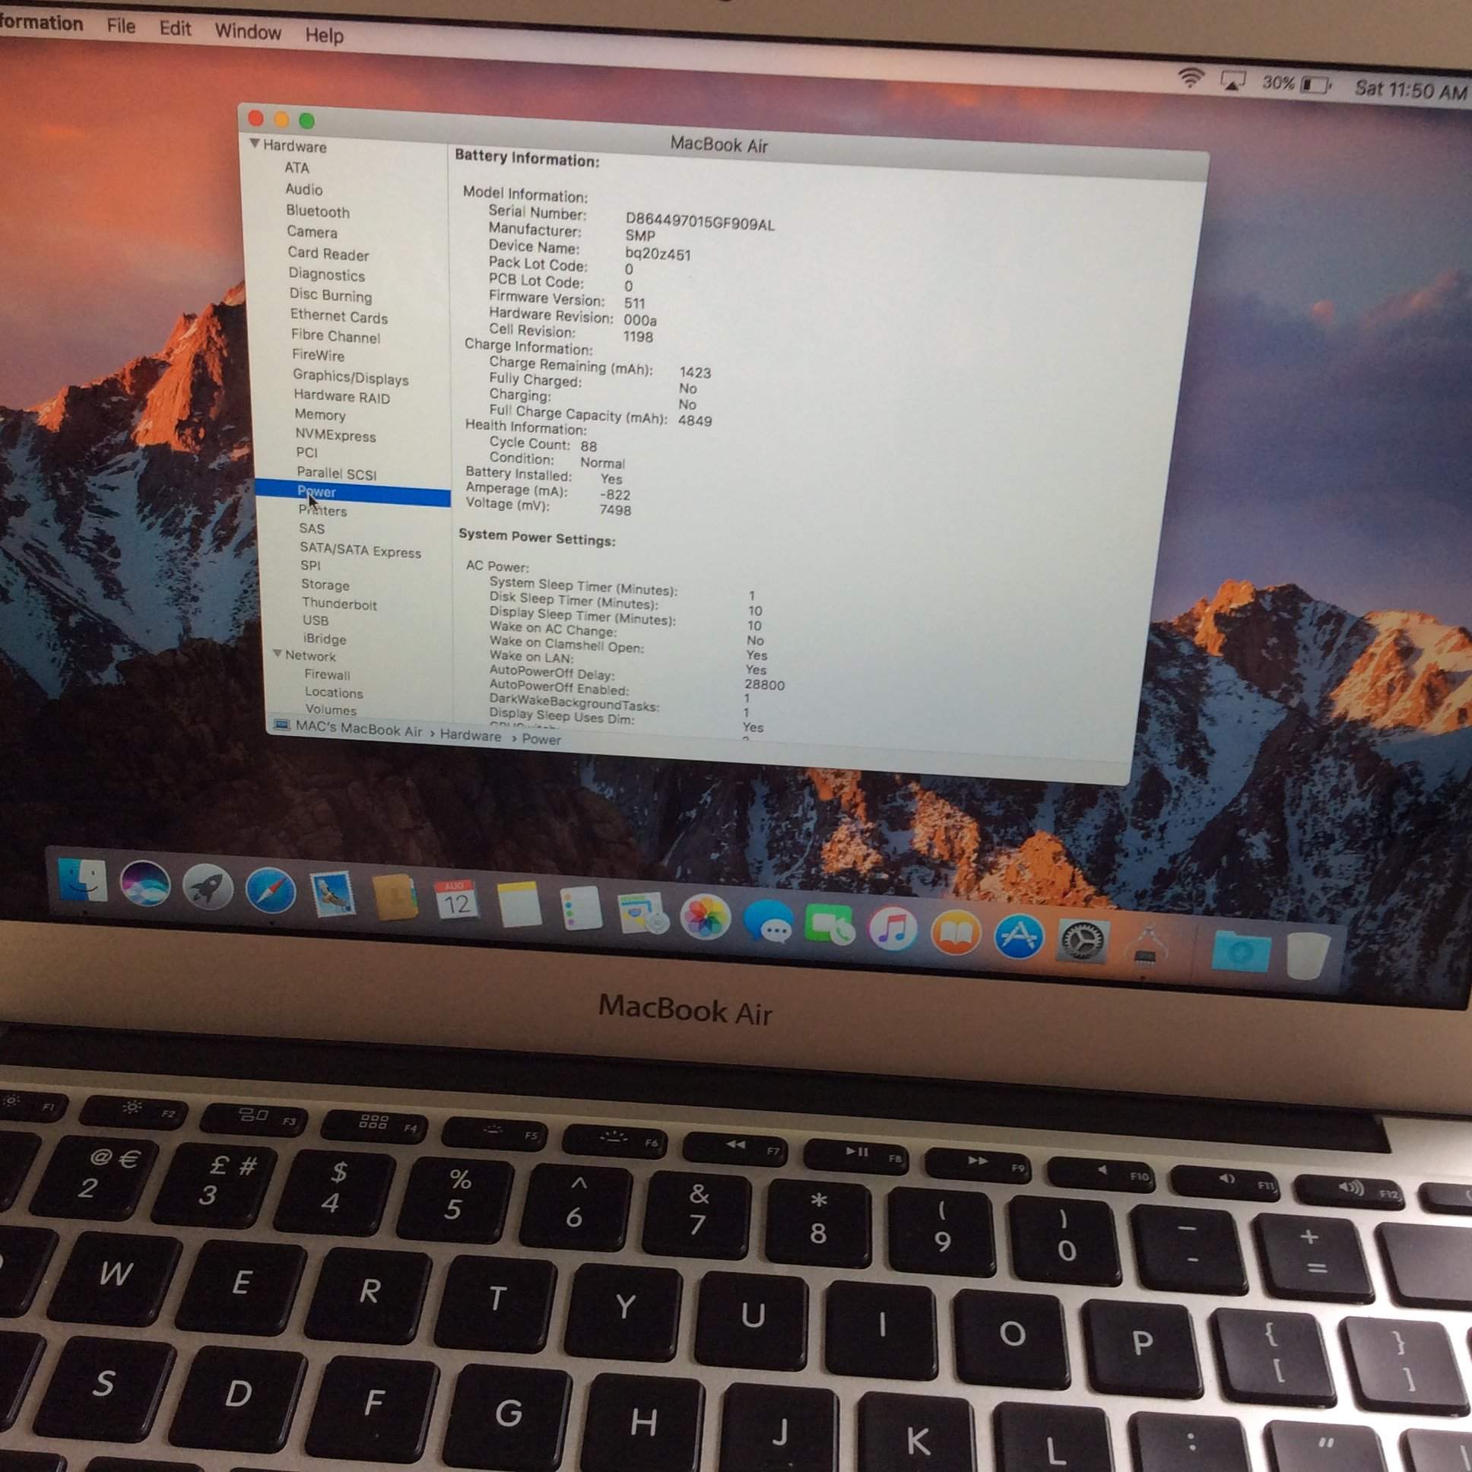The width and height of the screenshot is (1472, 1472).
Task: Select Fibre Channel in the sidebar
Action: (336, 336)
